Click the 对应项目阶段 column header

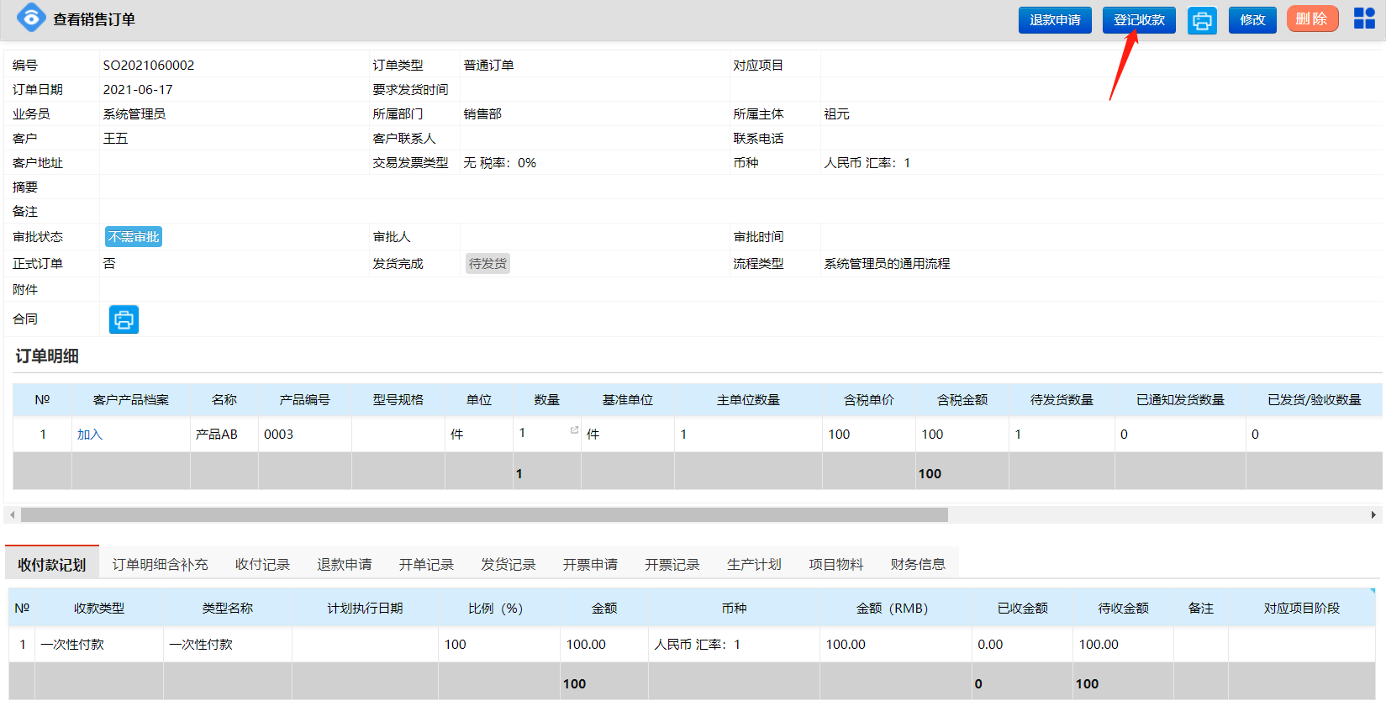(x=1302, y=609)
